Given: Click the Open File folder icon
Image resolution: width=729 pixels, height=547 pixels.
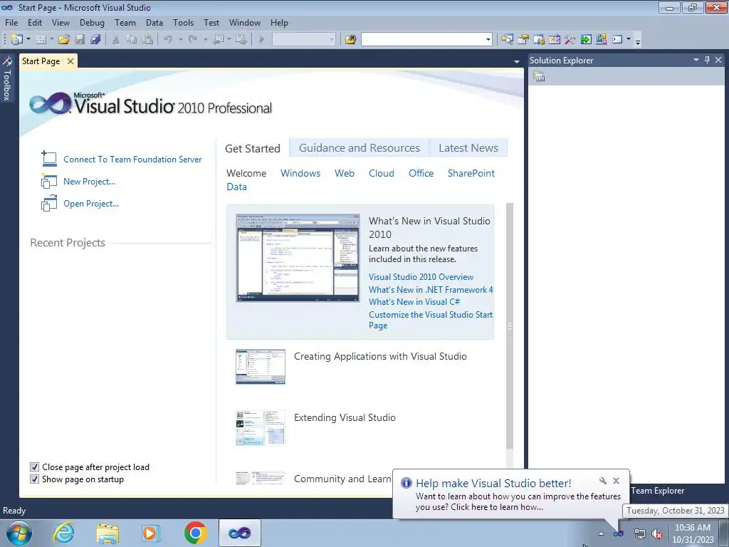Looking at the screenshot, I should (64, 40).
